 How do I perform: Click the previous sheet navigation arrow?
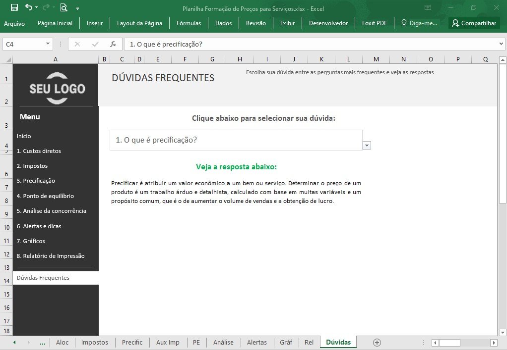coord(14,342)
